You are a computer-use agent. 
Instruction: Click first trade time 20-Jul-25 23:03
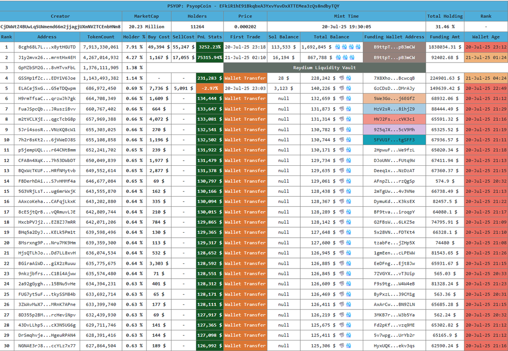point(245,88)
